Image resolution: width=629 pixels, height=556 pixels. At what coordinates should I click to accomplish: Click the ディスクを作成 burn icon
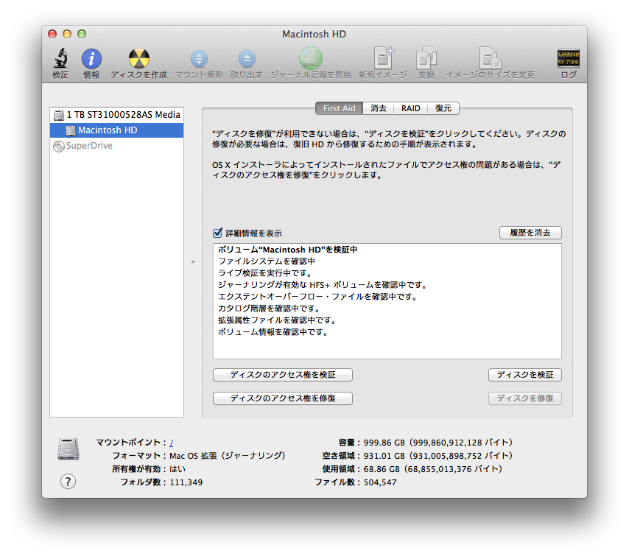pyautogui.click(x=138, y=59)
